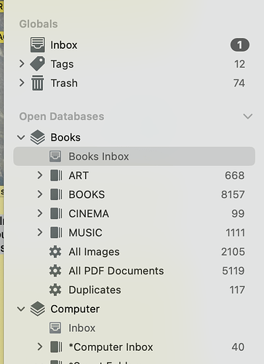Click the *Computer Inbox group icon
The height and width of the screenshot is (364, 264).
coord(56,347)
